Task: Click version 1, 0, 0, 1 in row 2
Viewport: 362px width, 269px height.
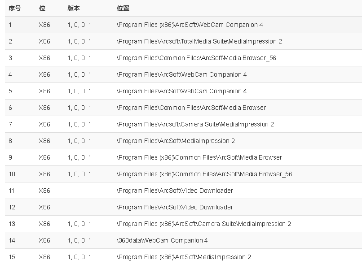Action: 79,41
